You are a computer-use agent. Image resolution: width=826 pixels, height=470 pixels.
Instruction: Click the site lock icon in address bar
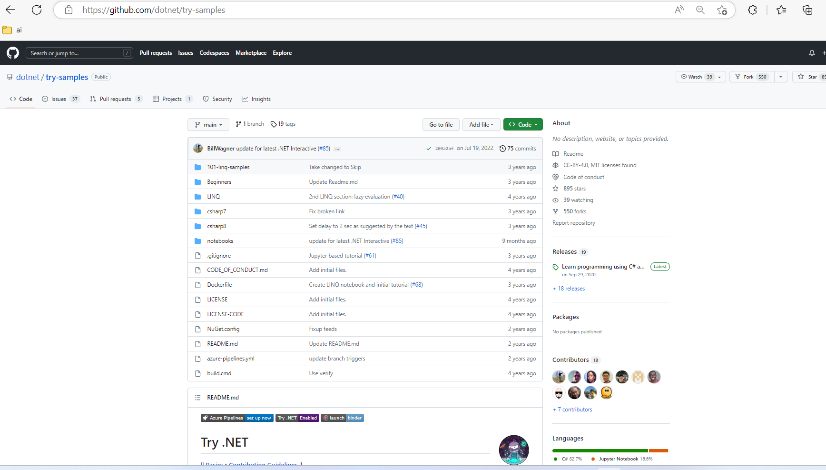pos(69,10)
